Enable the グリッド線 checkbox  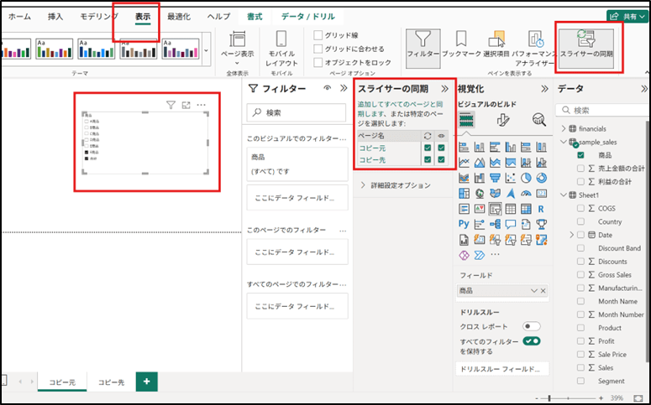[x=318, y=35]
